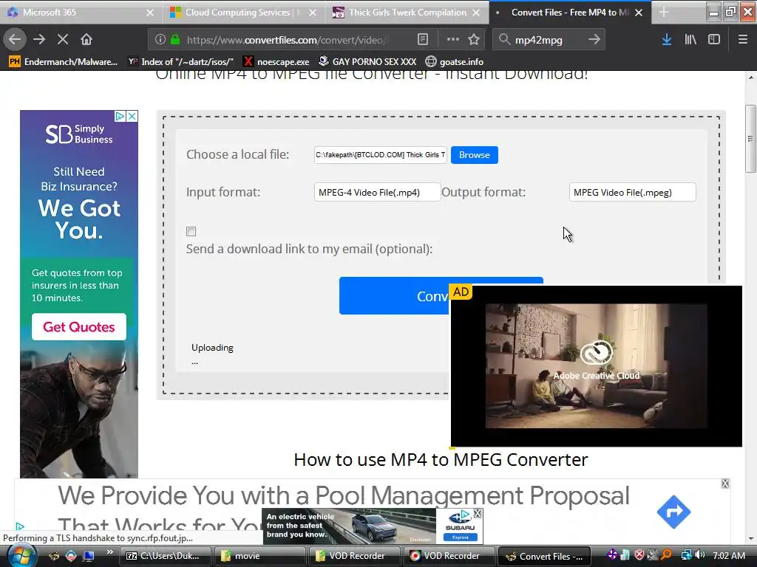757x567 pixels.
Task: Expand quick launch chevron on taskbar
Action: [109, 552]
